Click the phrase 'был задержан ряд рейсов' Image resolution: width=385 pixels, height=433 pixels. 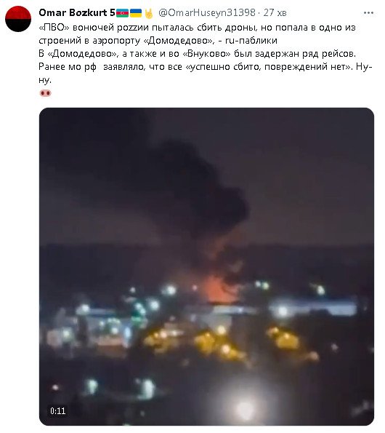pyautogui.click(x=295, y=54)
